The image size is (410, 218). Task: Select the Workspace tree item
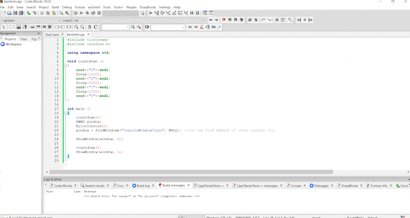click(13, 44)
